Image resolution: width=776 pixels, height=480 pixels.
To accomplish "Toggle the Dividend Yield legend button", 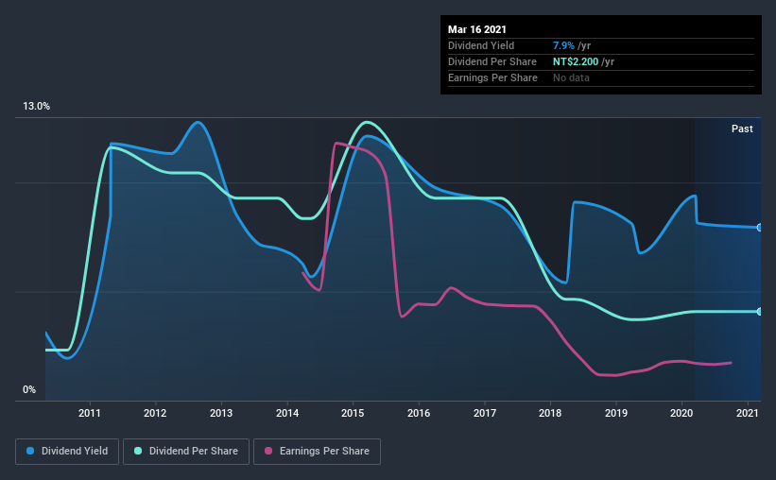I will tap(67, 452).
